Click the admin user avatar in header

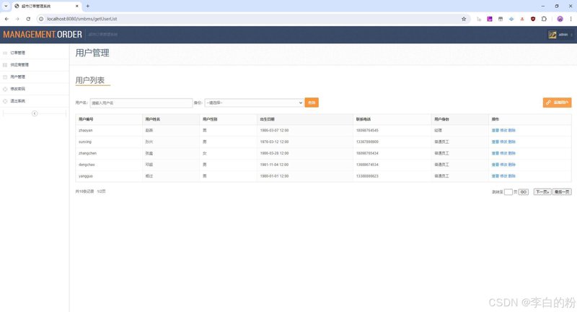coord(552,35)
